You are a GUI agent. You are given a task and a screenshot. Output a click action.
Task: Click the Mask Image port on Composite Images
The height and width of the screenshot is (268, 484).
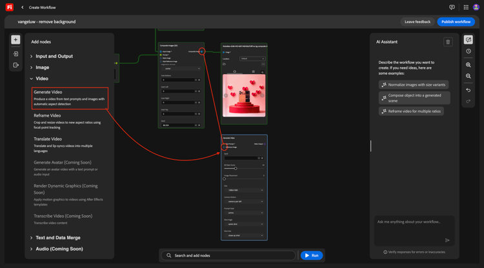click(161, 58)
